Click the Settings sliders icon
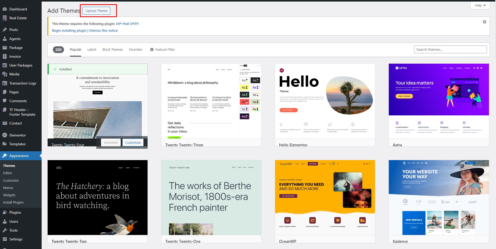Viewport: 496px width, 249px height. click(5, 239)
